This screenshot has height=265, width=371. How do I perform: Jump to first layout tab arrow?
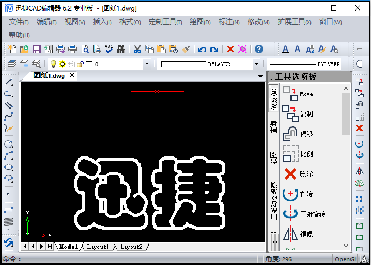click(x=24, y=246)
